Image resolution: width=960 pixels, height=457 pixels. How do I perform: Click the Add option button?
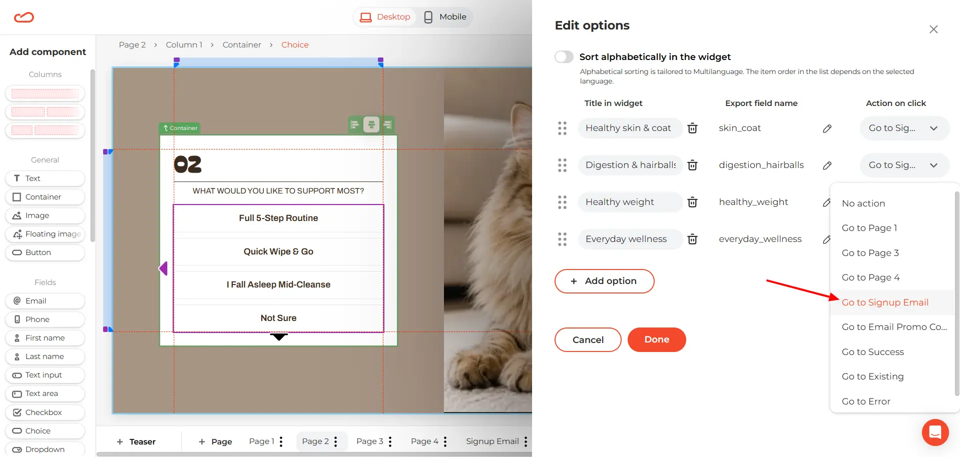pos(604,281)
